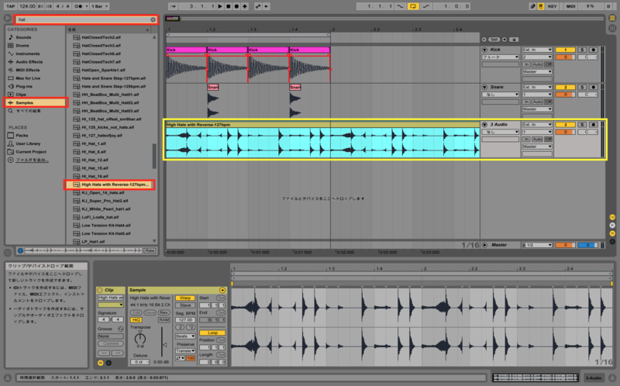
Task: Toggle the metronome in the transport bar
Action: tap(78, 6)
